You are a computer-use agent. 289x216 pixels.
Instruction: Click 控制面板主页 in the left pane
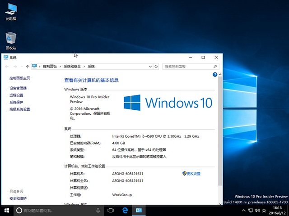[20, 78]
